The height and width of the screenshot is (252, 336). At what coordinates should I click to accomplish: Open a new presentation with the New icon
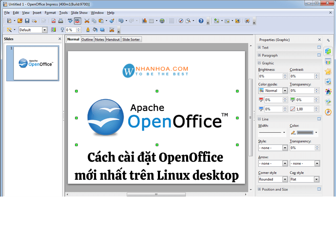pos(8,21)
